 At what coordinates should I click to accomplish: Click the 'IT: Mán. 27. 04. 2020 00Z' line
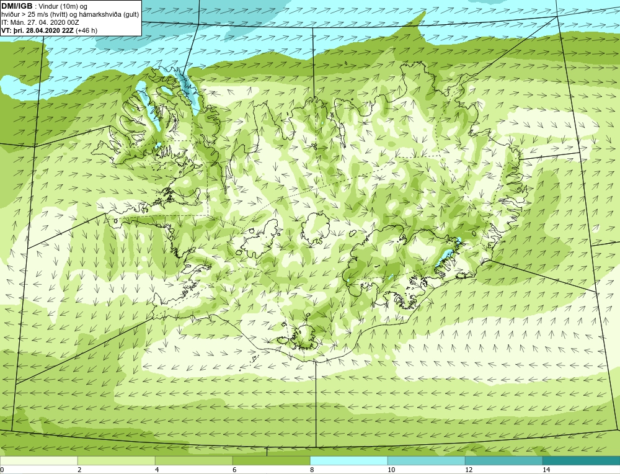tap(40, 22)
